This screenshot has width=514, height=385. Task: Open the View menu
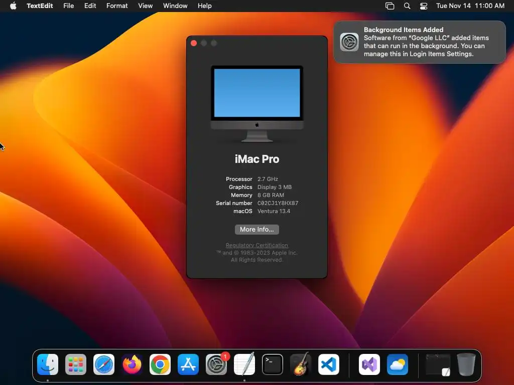click(145, 6)
